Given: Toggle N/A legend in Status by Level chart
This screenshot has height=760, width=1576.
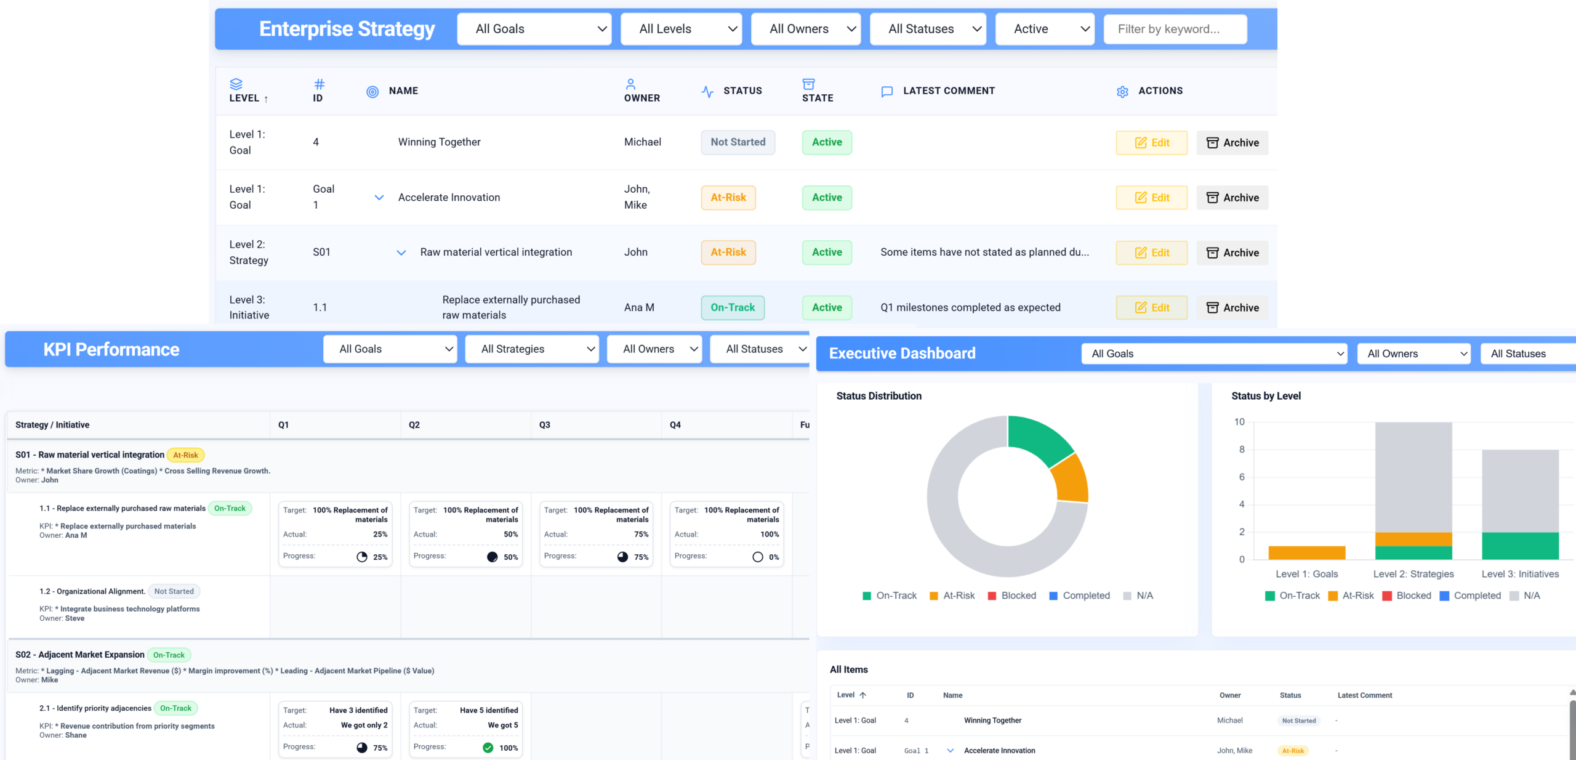Looking at the screenshot, I should click(x=1525, y=596).
